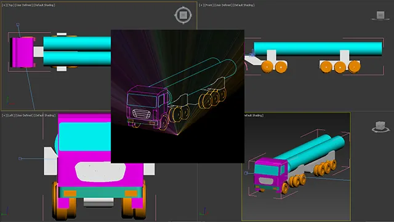This screenshot has height=222, width=394.
Task: Open the [+] menu of the Top viewport
Action: 4,5
